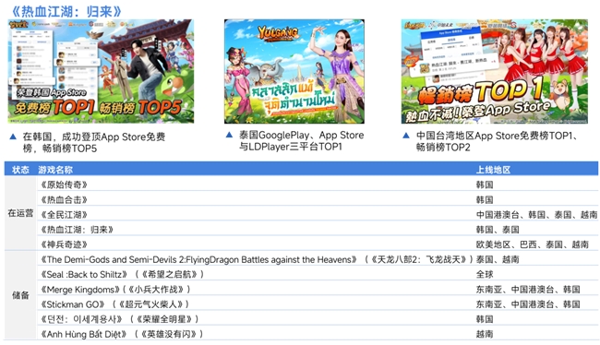Select the Merge Kingdoms row
This screenshot has width=600, height=345.
[318, 289]
